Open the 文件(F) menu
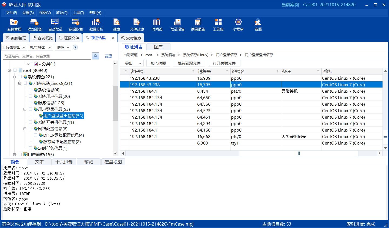 pyautogui.click(x=11, y=13)
